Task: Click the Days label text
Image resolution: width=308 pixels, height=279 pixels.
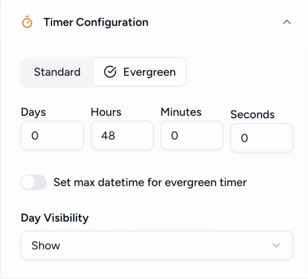Action: [33, 112]
